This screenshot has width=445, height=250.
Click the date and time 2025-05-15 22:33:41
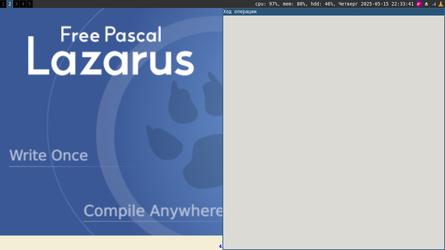pos(387,4)
